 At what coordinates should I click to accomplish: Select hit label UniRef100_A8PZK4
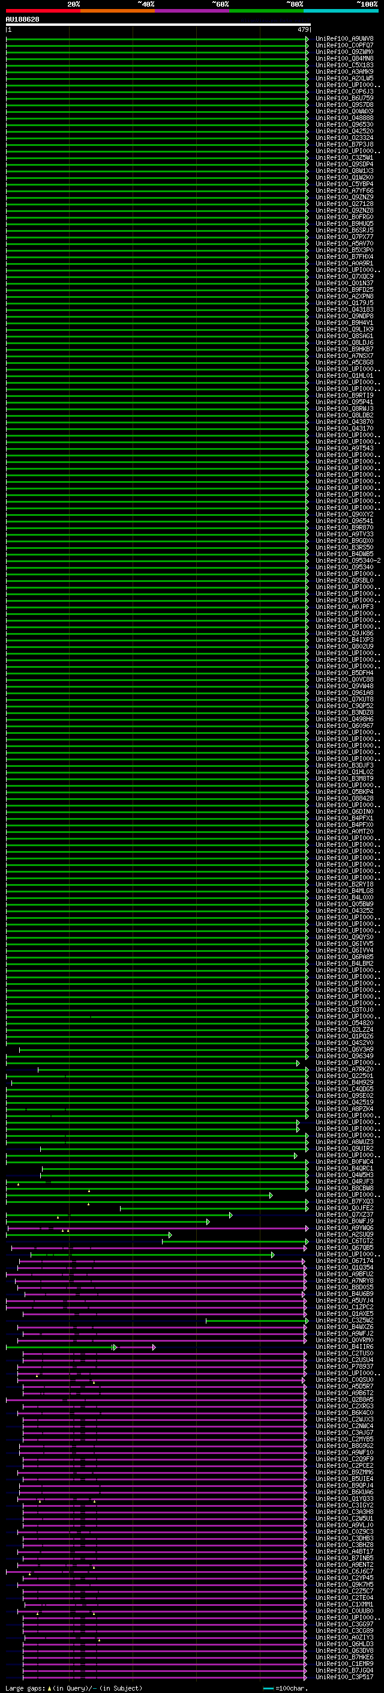tap(344, 1109)
